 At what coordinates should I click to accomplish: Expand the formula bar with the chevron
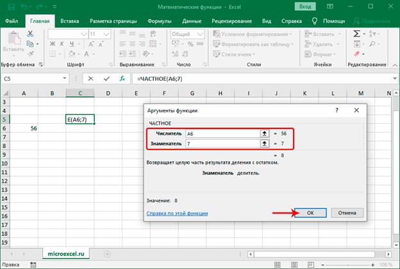(x=395, y=78)
